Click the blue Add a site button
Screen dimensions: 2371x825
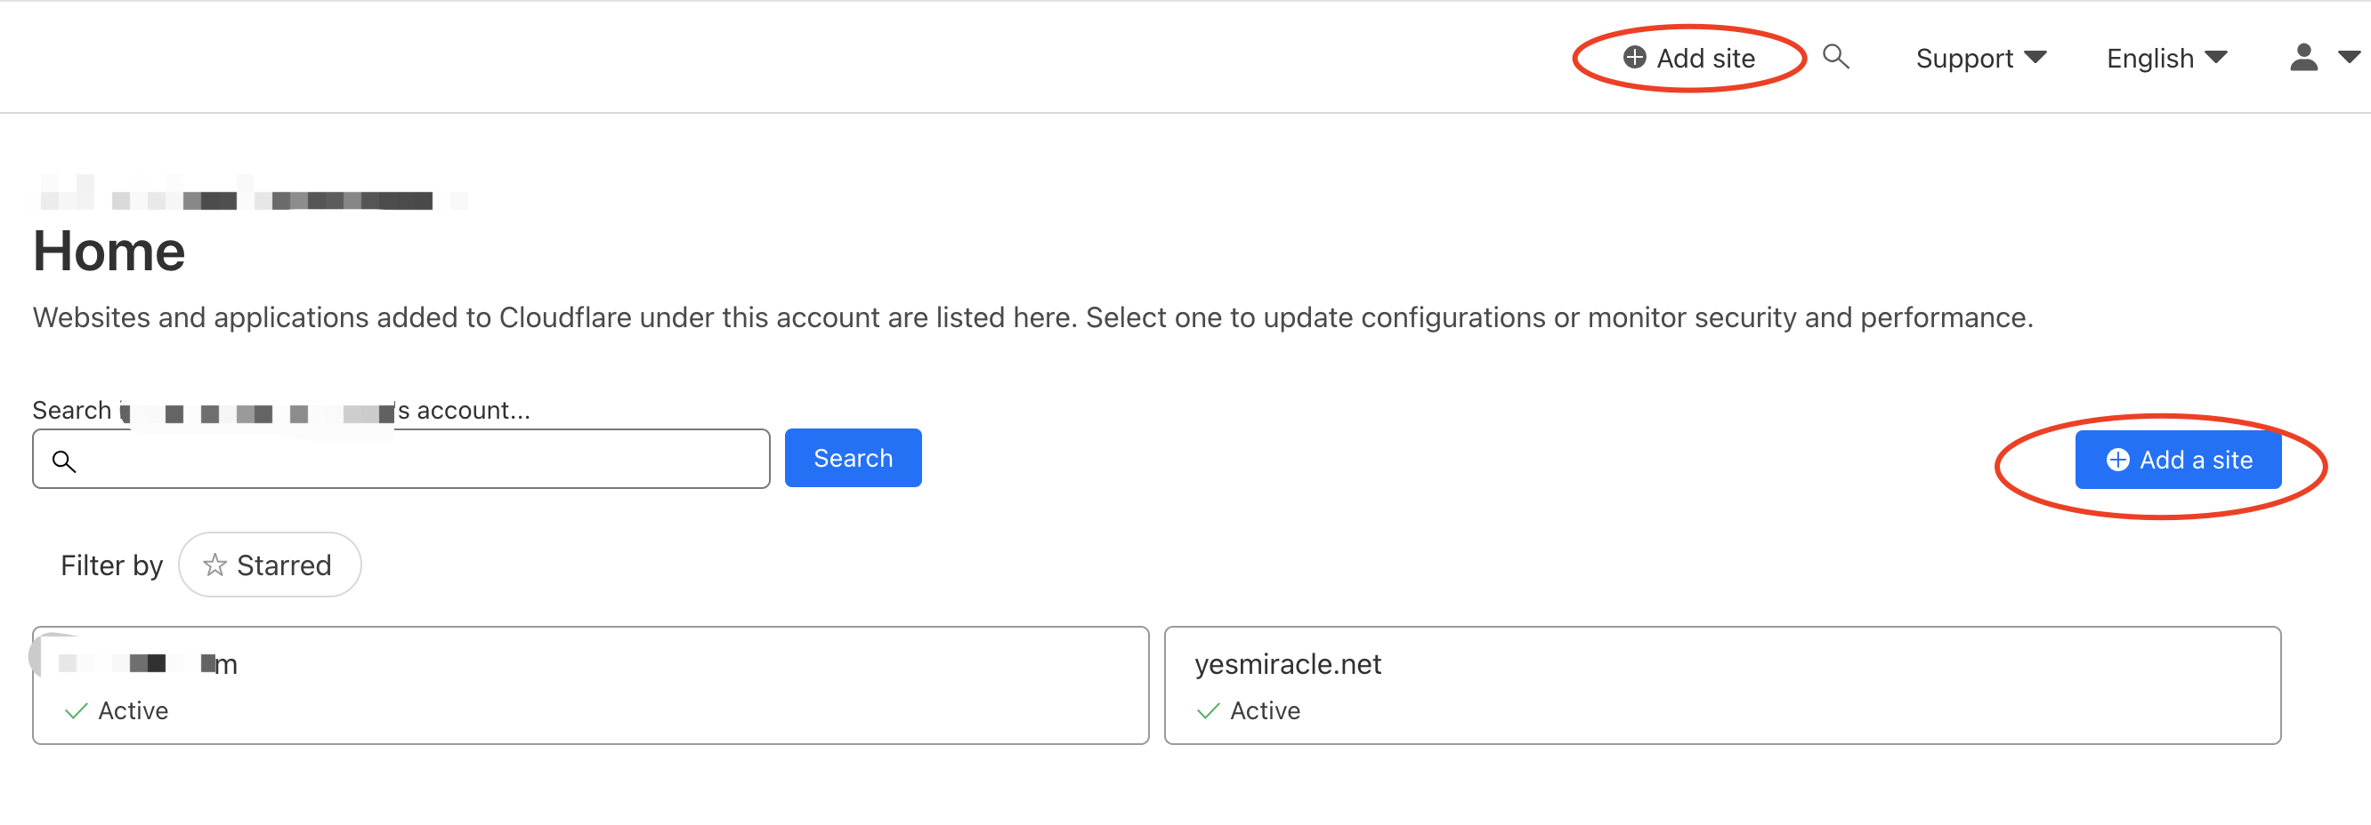pyautogui.click(x=2178, y=460)
